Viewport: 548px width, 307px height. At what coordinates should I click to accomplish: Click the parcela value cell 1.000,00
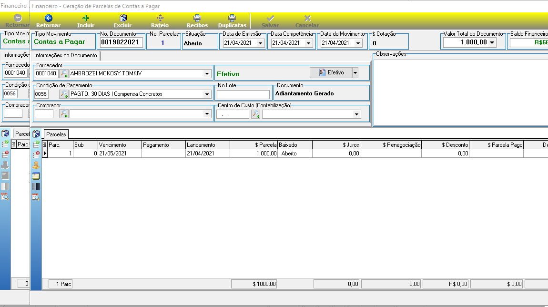pyautogui.click(x=254, y=153)
